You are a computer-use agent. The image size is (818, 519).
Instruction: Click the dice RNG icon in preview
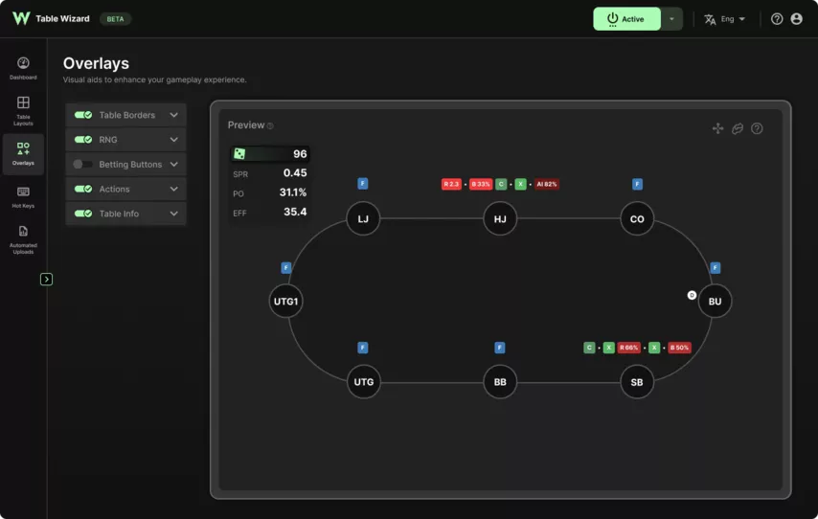click(x=239, y=154)
